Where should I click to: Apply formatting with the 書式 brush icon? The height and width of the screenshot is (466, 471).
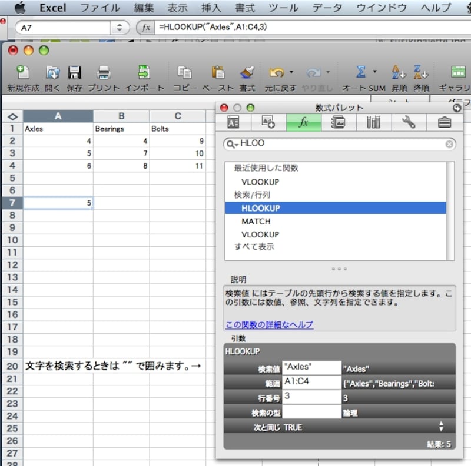[x=248, y=72]
